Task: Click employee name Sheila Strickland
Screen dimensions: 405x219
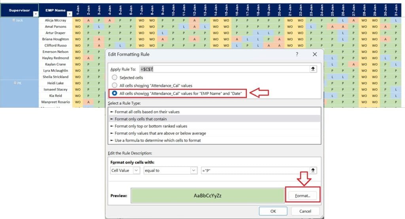Action: tap(55, 77)
